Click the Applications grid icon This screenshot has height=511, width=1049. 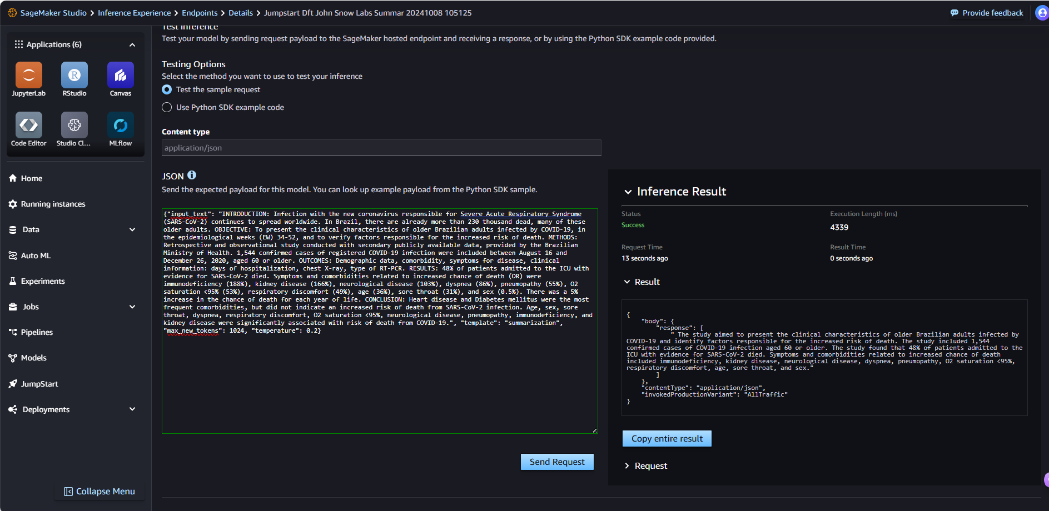tap(19, 44)
